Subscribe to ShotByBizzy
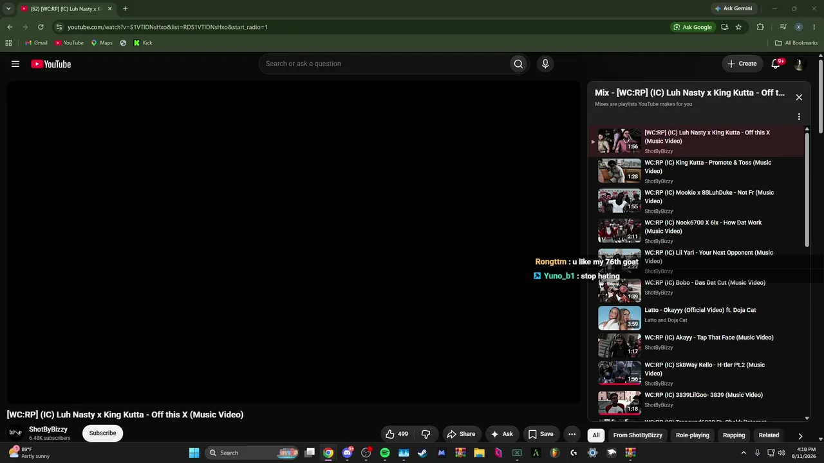This screenshot has height=463, width=824. pos(102,433)
